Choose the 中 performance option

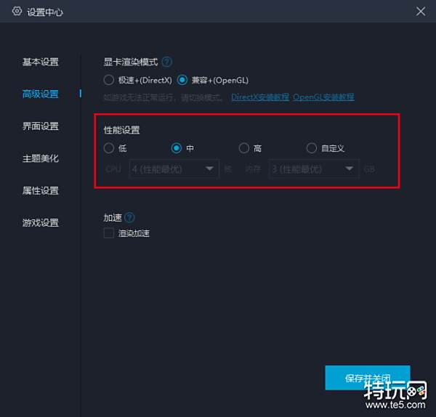click(176, 148)
